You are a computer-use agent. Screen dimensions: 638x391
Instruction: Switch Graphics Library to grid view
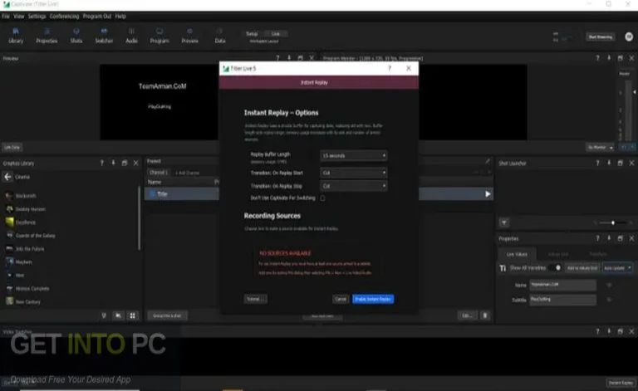[132, 315]
